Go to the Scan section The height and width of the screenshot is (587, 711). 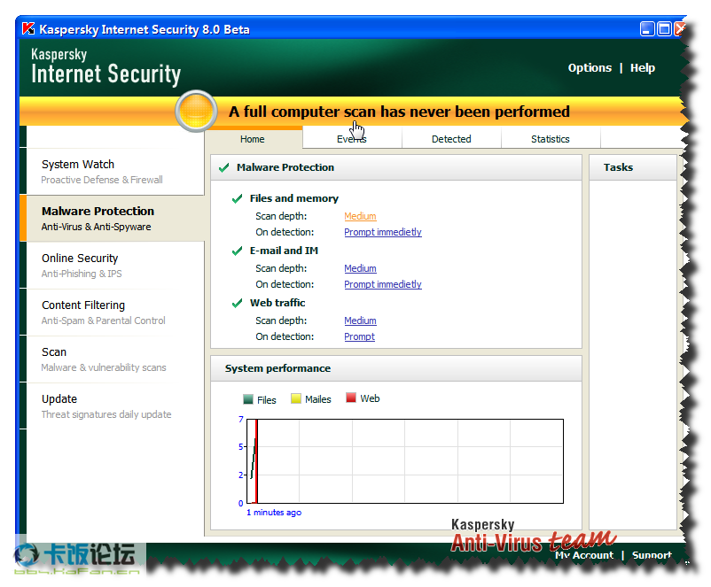[114, 359]
